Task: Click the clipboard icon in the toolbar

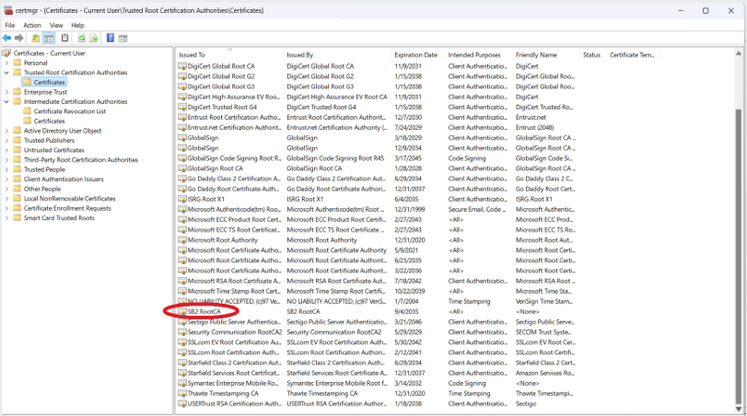Action: click(x=64, y=38)
